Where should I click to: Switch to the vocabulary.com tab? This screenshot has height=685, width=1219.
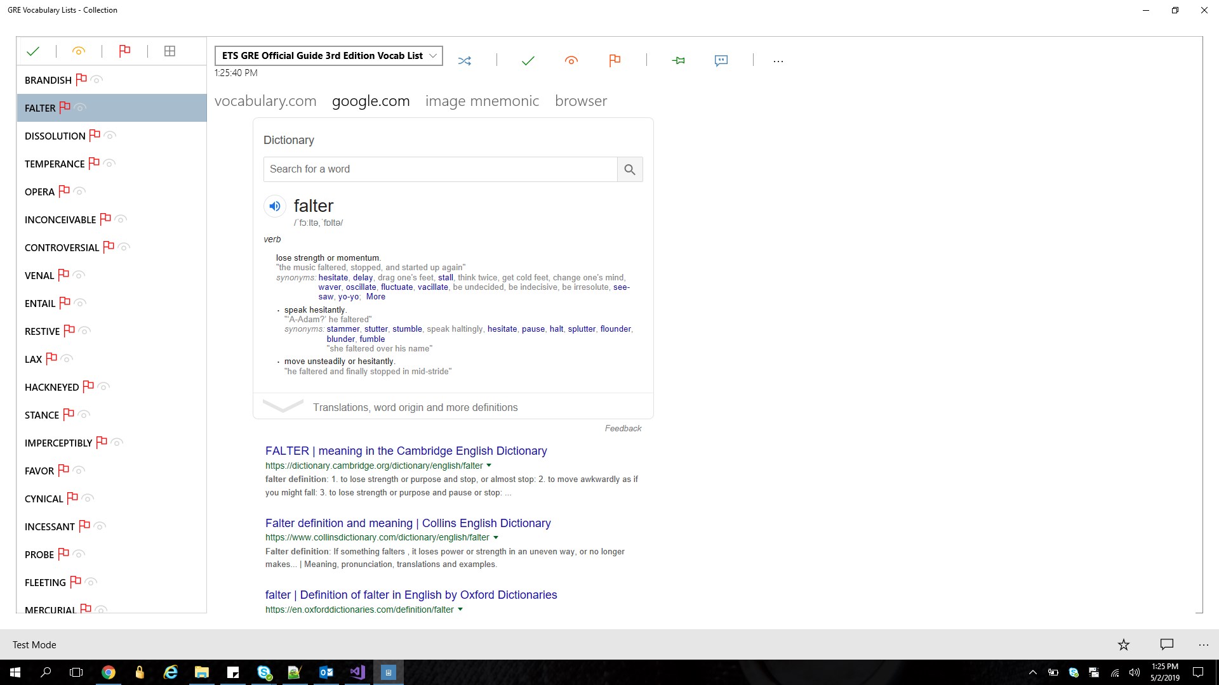click(x=265, y=101)
